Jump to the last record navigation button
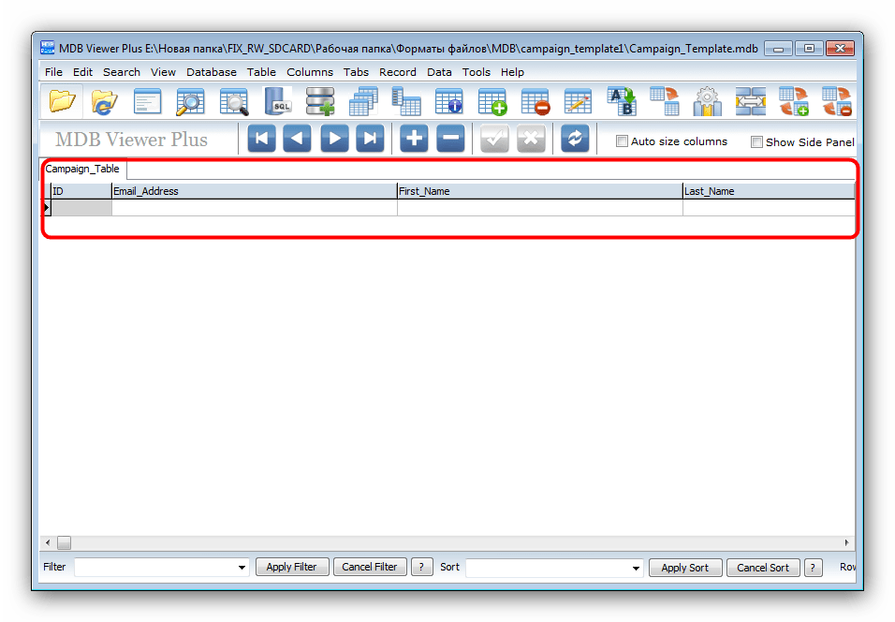 click(x=371, y=140)
